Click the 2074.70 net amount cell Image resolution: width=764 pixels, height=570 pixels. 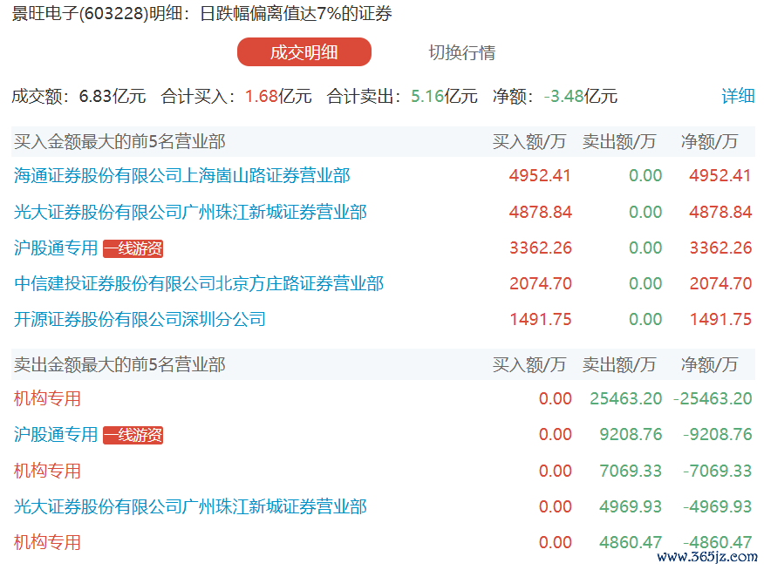(x=720, y=284)
